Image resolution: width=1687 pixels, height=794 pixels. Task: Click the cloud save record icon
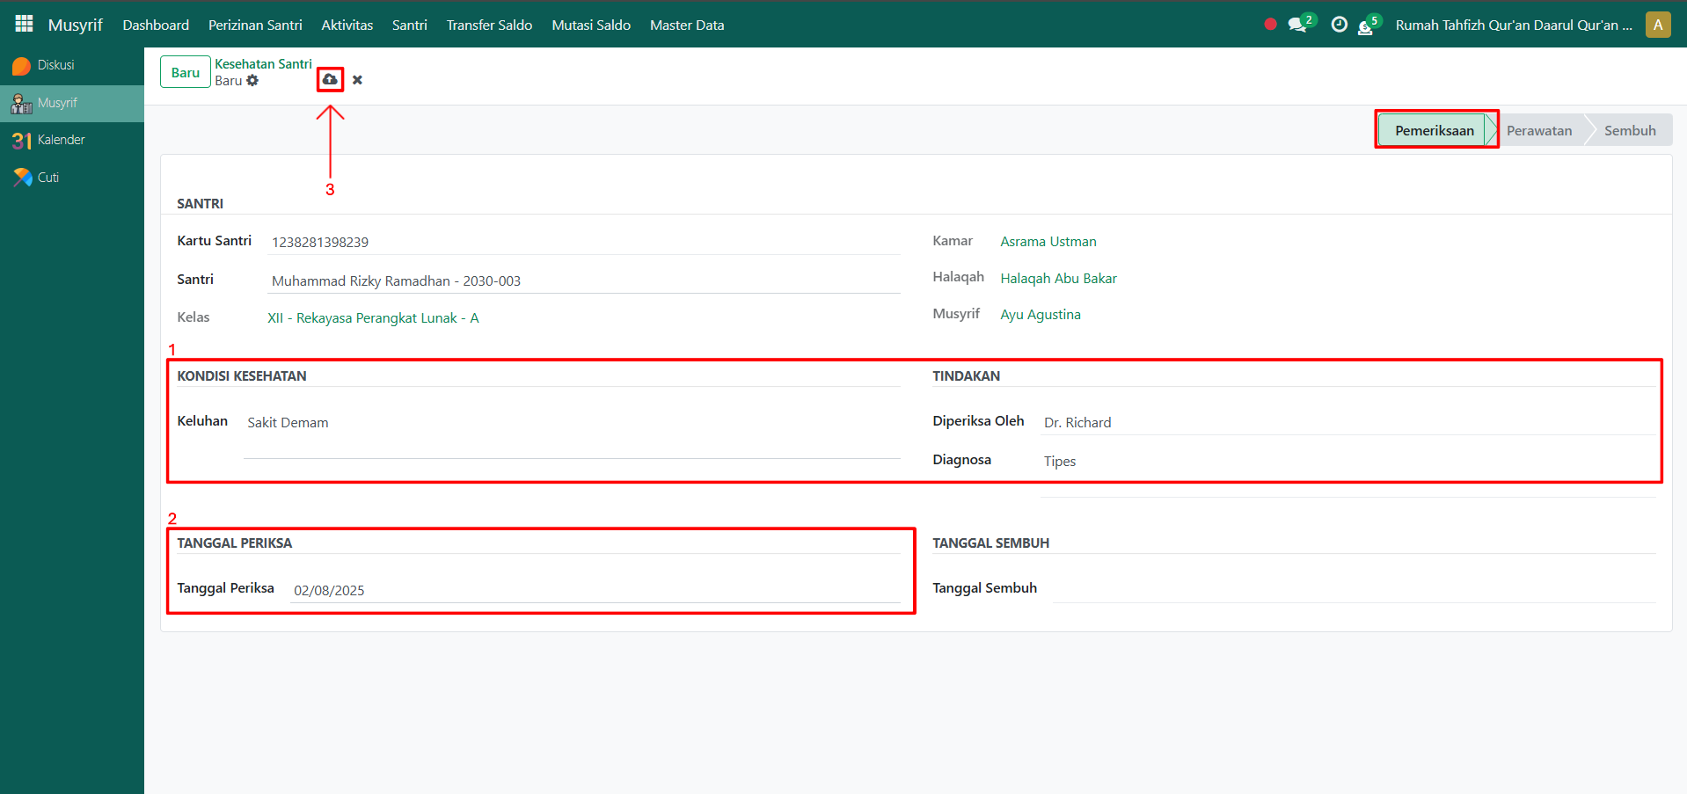pos(330,80)
